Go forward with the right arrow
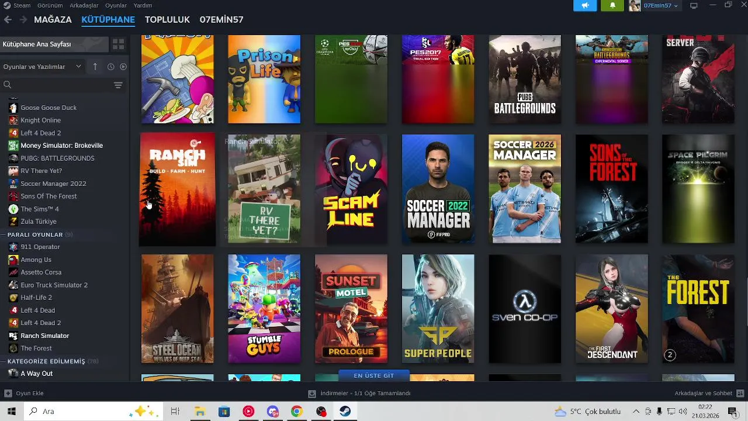 click(23, 19)
